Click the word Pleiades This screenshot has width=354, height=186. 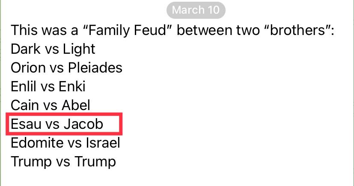point(95,67)
